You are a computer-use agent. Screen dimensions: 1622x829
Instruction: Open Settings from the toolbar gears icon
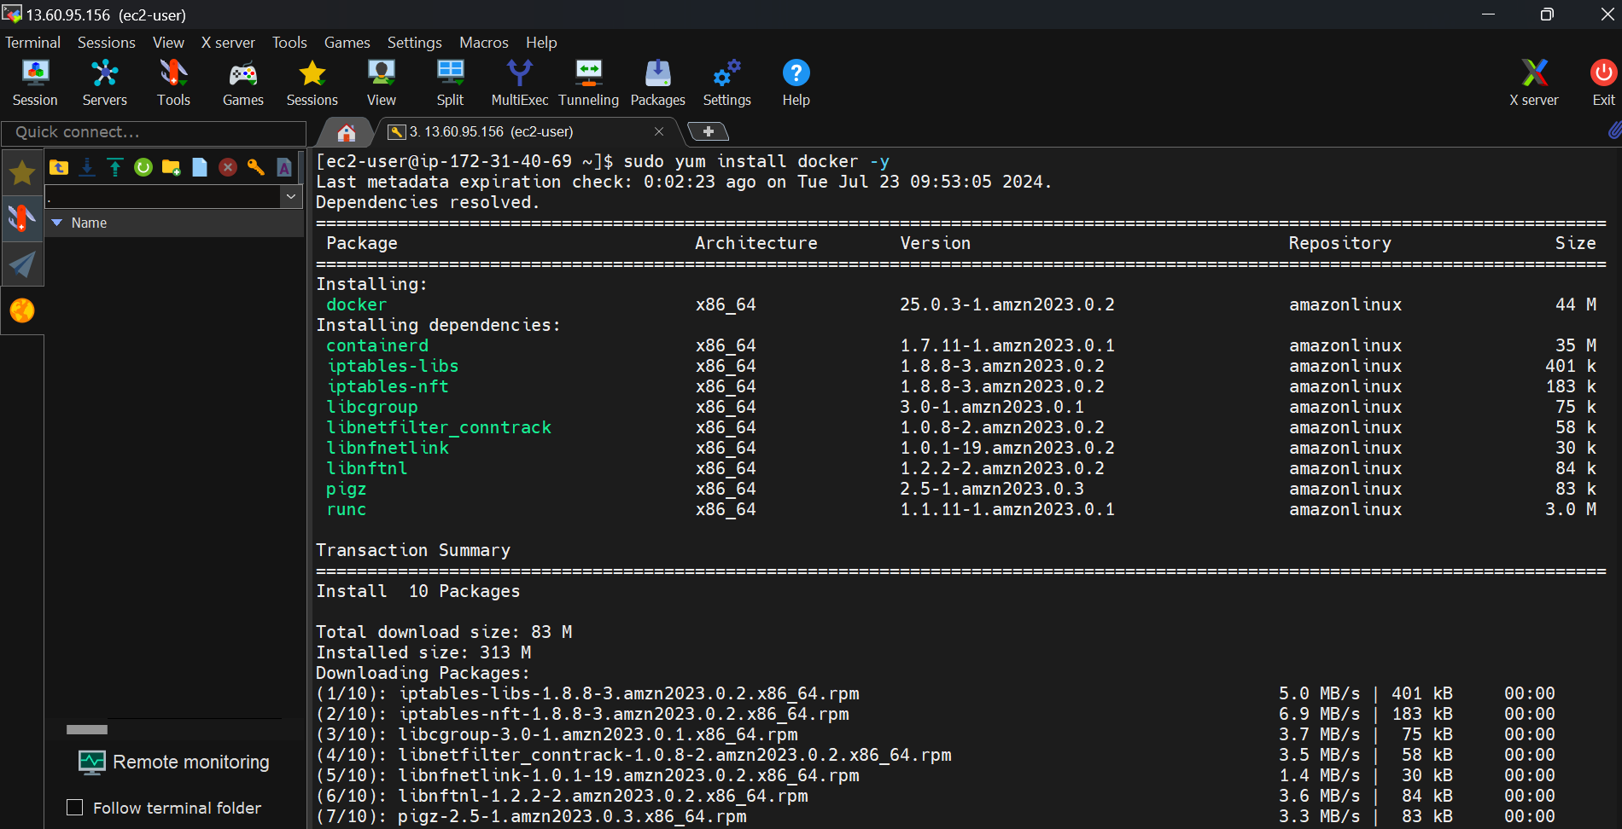726,83
